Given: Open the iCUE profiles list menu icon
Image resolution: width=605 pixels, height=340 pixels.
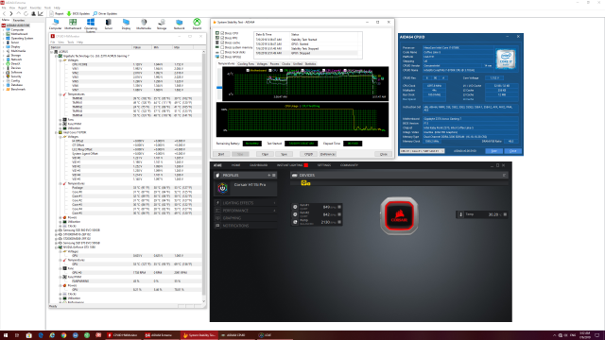Looking at the screenshot, I should (x=274, y=176).
